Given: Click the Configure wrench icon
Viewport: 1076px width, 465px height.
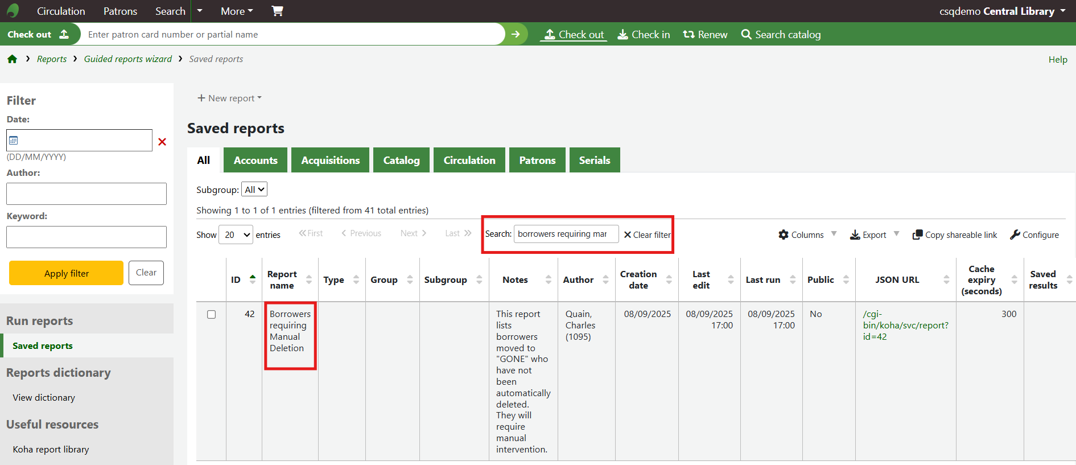Looking at the screenshot, I should (1034, 234).
